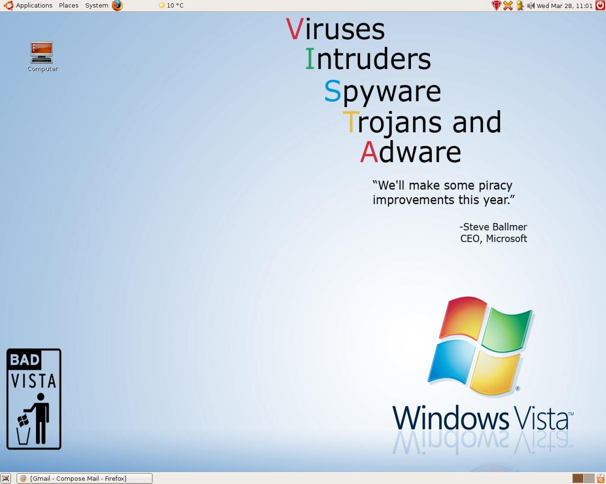Viewport: 606px width, 484px height.
Task: Open the Places menu
Action: [69, 6]
